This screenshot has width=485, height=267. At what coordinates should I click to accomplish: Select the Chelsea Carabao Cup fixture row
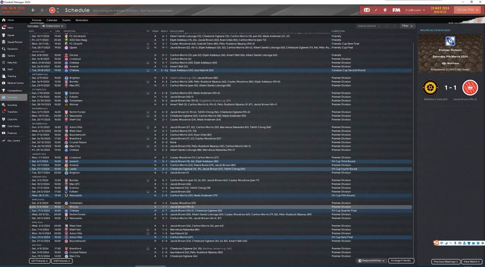click(x=220, y=70)
